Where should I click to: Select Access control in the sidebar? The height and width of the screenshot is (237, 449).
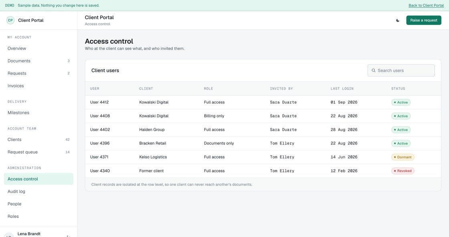tap(38, 179)
